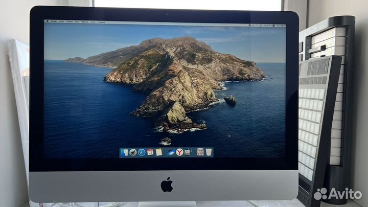
Task: Click the menu bar clock
Action: 267,26
